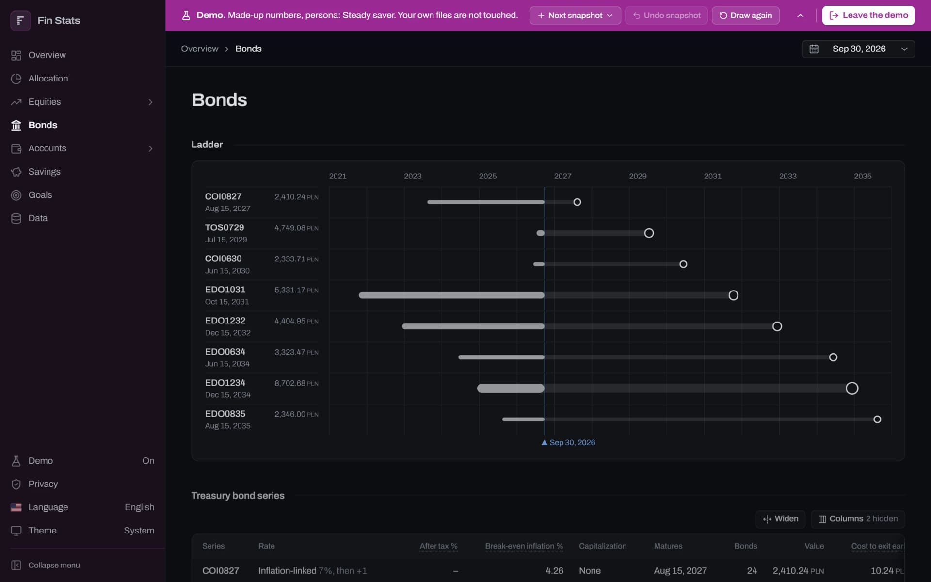Click the EDO1031 ladder bar
Viewport: 931px width, 582px height.
point(546,295)
